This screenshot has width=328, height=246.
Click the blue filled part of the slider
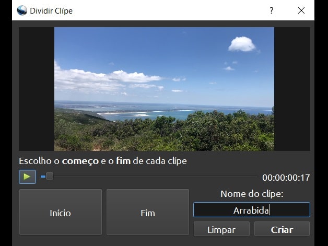coord(42,177)
